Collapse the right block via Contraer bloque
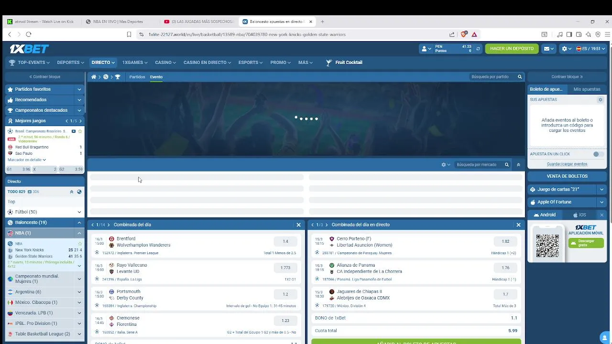 pos(567,76)
